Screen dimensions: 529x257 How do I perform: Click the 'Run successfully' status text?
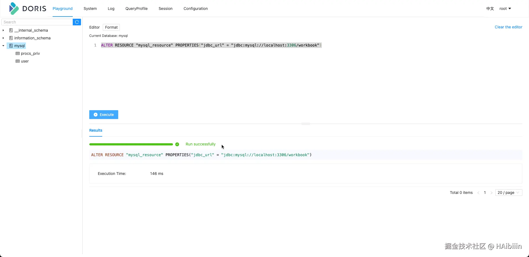pos(201,144)
